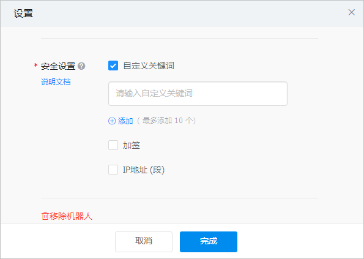
Task: Open the 说明文档 link
Action: coord(56,82)
